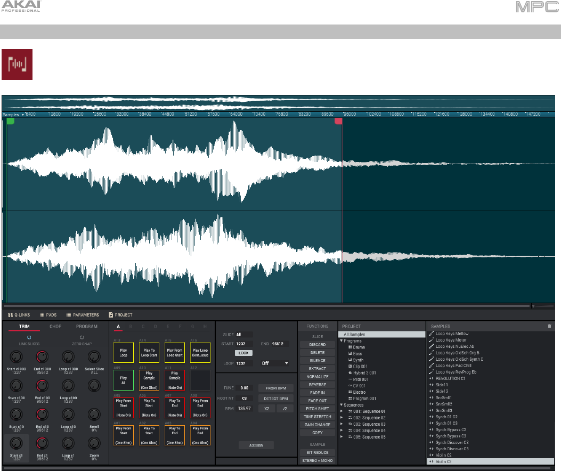Collapse the Programs tree section
561x471 pixels.
342,341
